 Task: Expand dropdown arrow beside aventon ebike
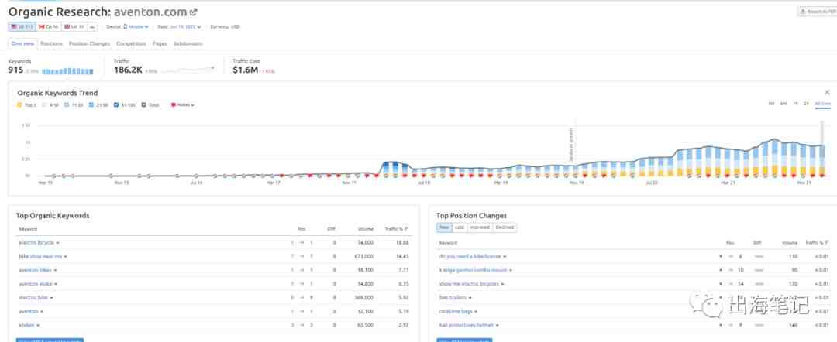pos(56,285)
